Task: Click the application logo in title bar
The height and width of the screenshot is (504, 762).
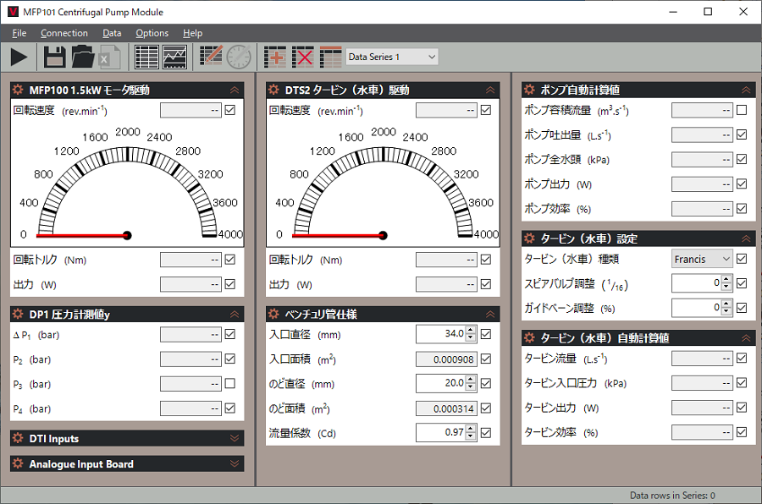Action: pyautogui.click(x=13, y=12)
